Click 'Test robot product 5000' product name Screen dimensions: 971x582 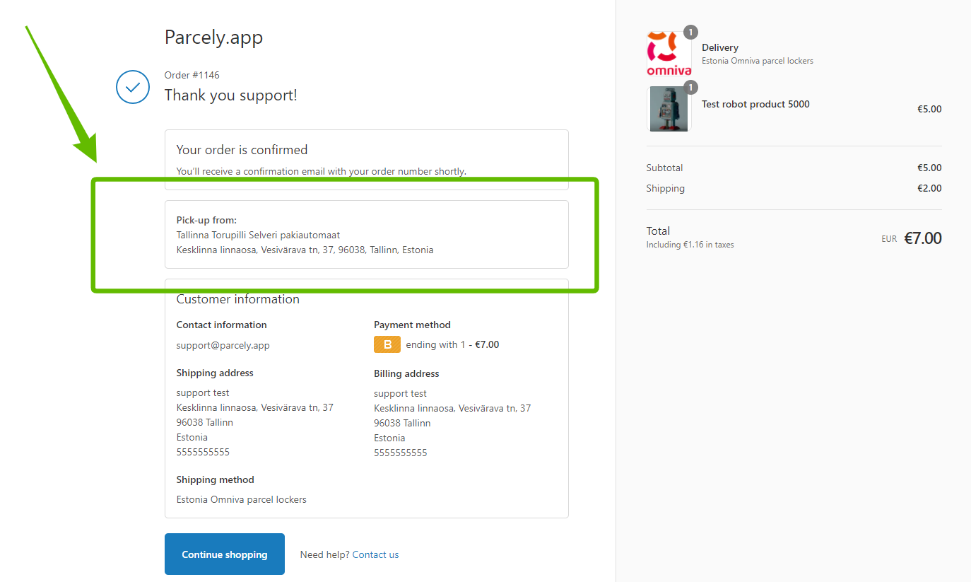tap(755, 104)
